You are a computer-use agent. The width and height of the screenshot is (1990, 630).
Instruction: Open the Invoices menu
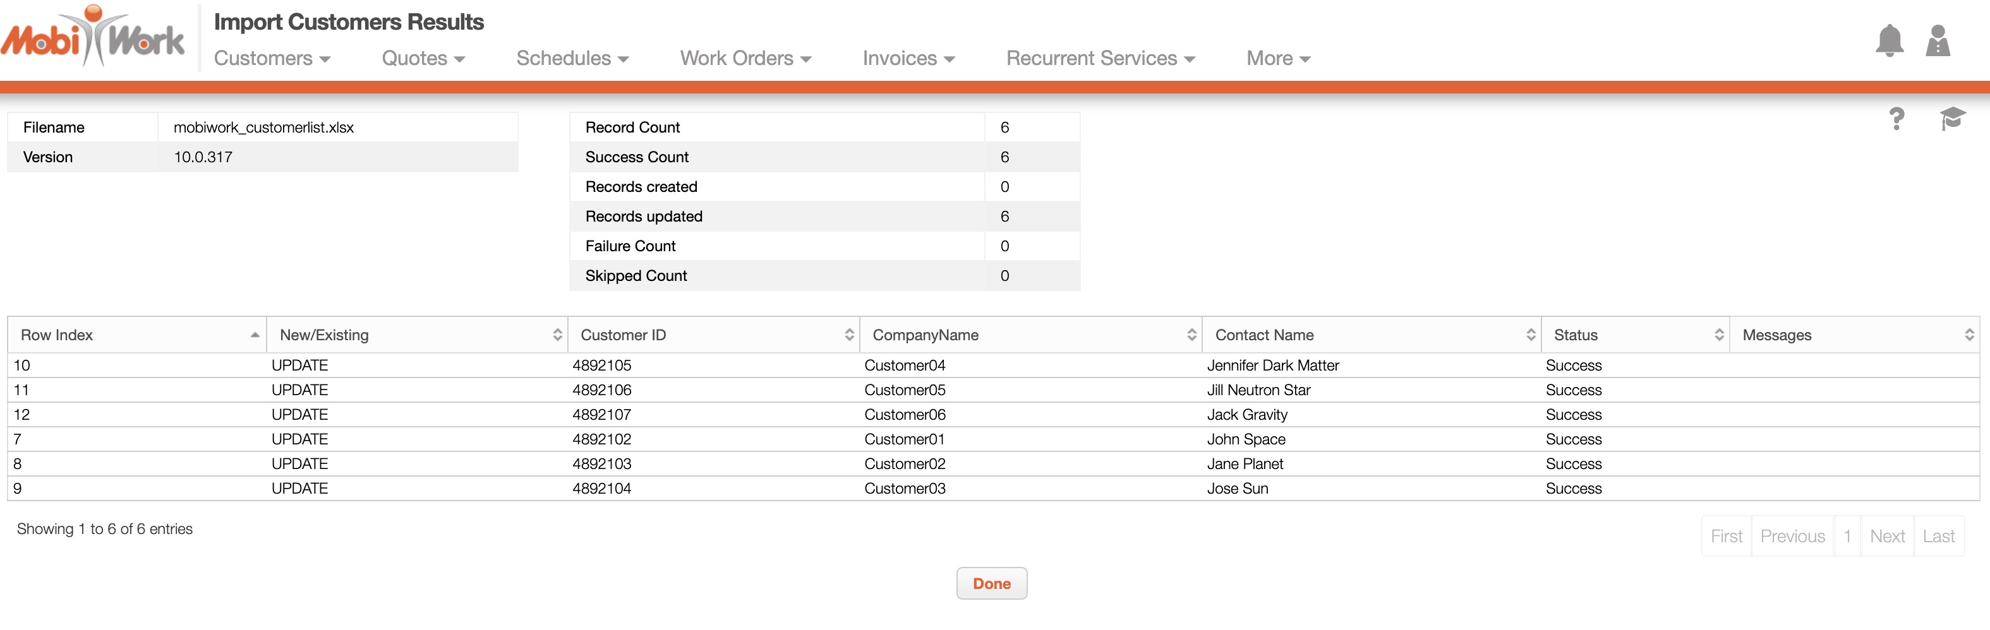click(x=908, y=59)
